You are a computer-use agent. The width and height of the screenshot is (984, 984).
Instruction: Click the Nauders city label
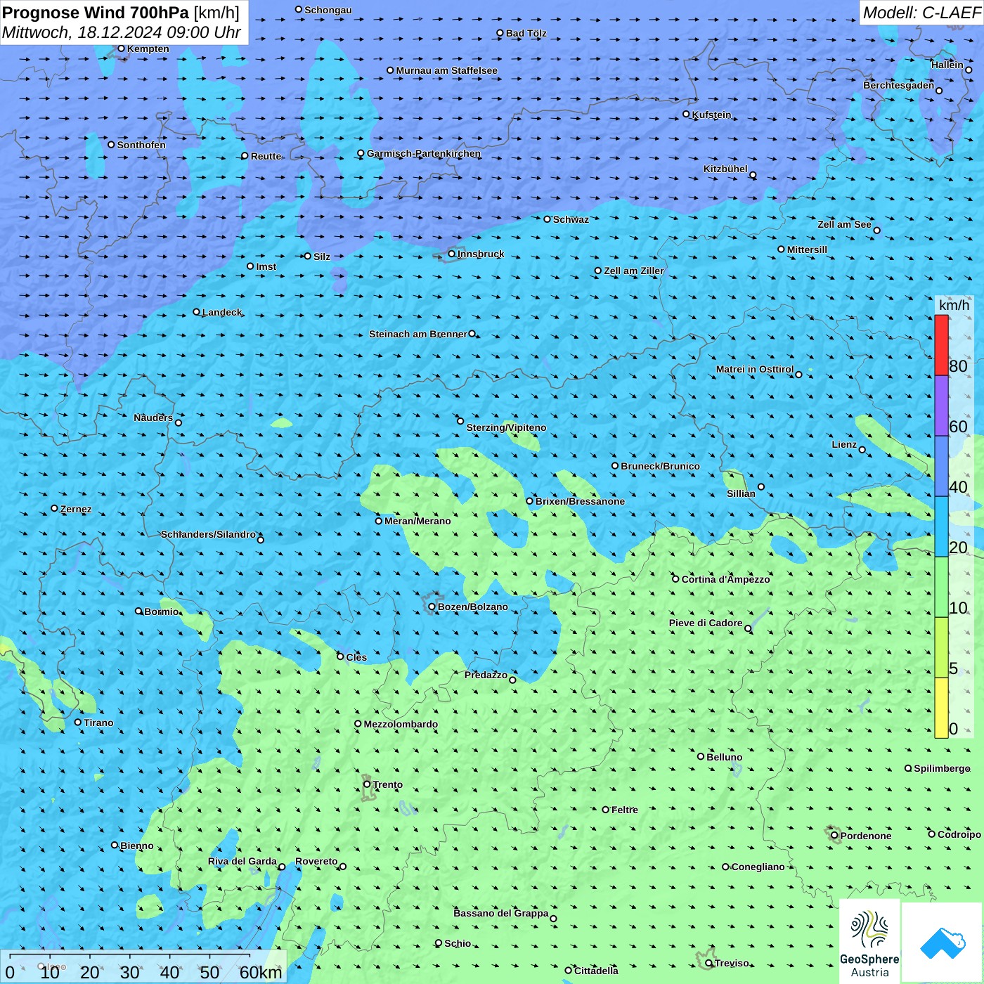[x=153, y=417]
